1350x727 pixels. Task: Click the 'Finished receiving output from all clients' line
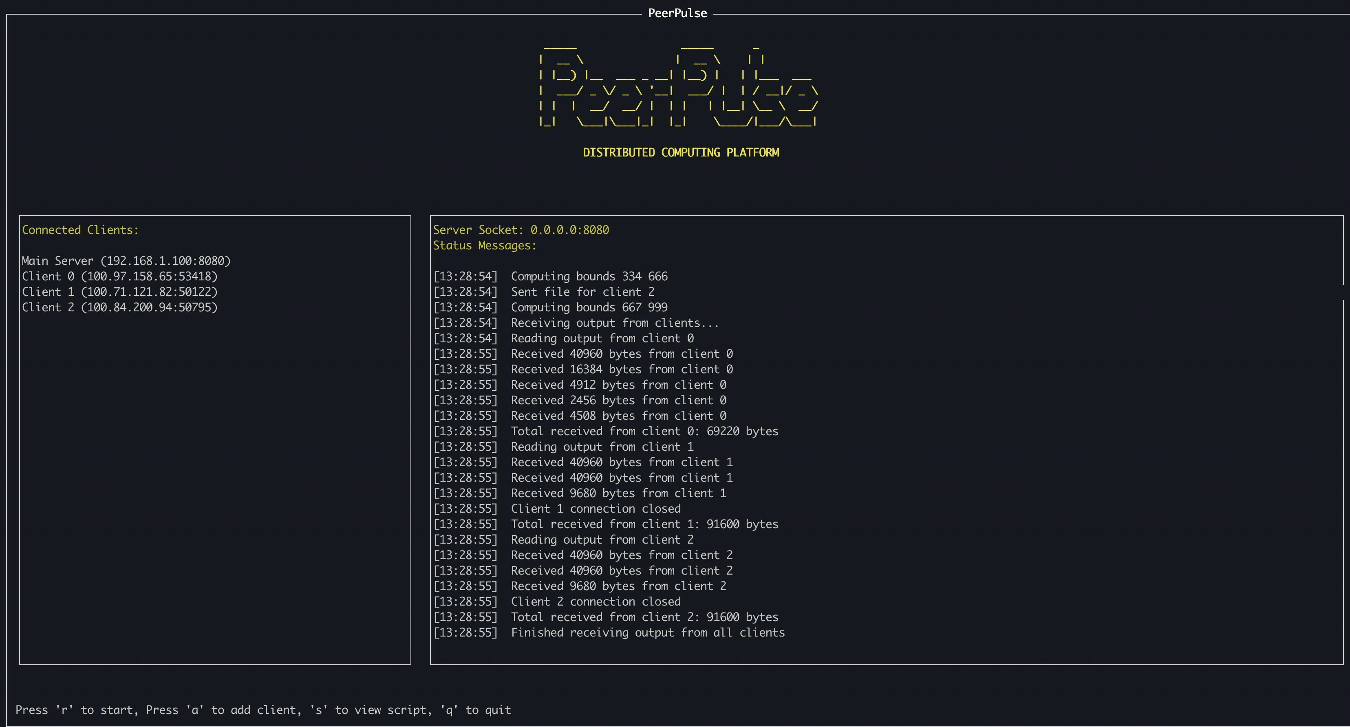pos(647,633)
